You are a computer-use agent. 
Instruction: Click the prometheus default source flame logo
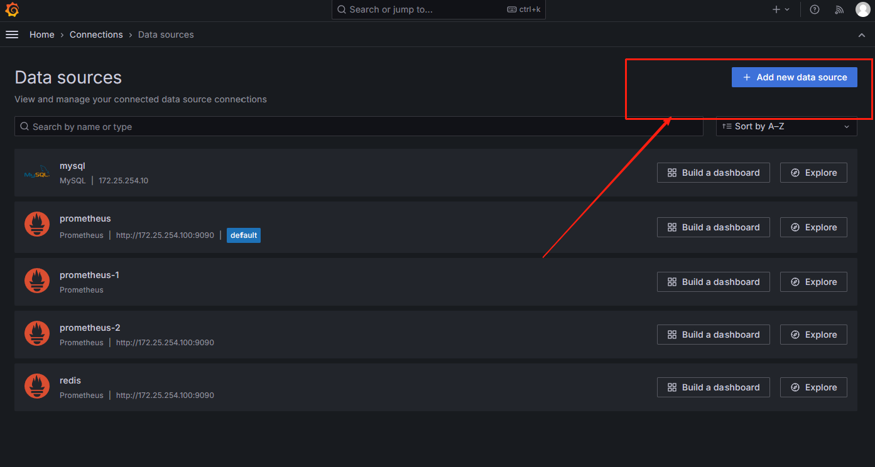pyautogui.click(x=37, y=225)
